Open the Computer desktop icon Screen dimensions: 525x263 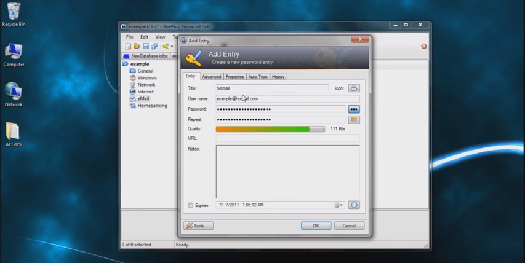tap(14, 55)
